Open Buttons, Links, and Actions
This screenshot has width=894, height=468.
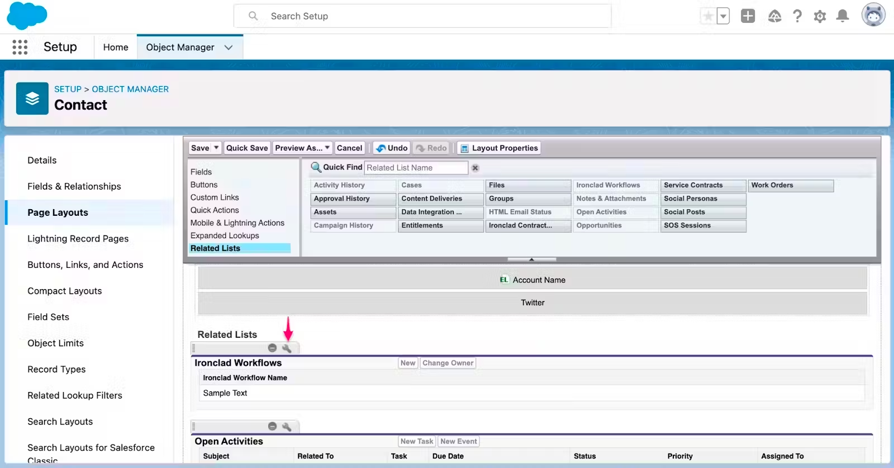(x=85, y=265)
